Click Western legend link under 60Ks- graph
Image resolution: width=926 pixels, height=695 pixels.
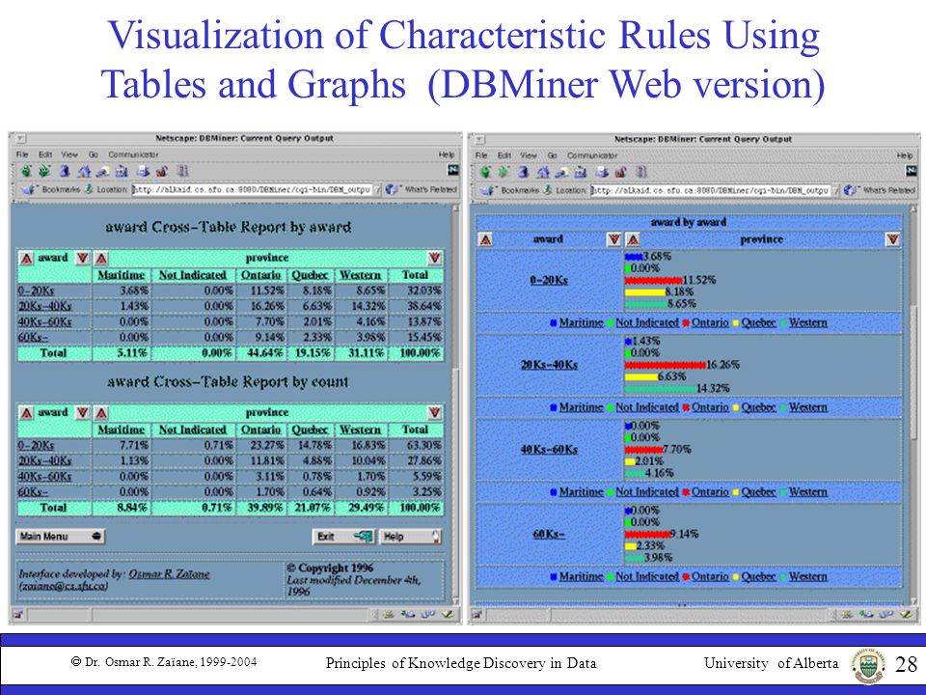(x=808, y=576)
